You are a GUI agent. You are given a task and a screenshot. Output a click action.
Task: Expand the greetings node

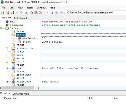pos(7,75)
